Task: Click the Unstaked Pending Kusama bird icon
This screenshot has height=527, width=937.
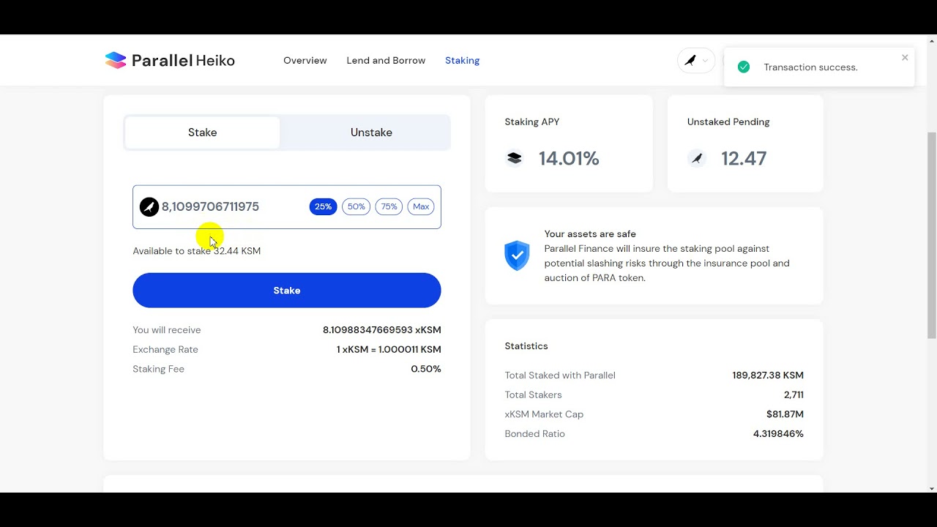Action: (697, 158)
